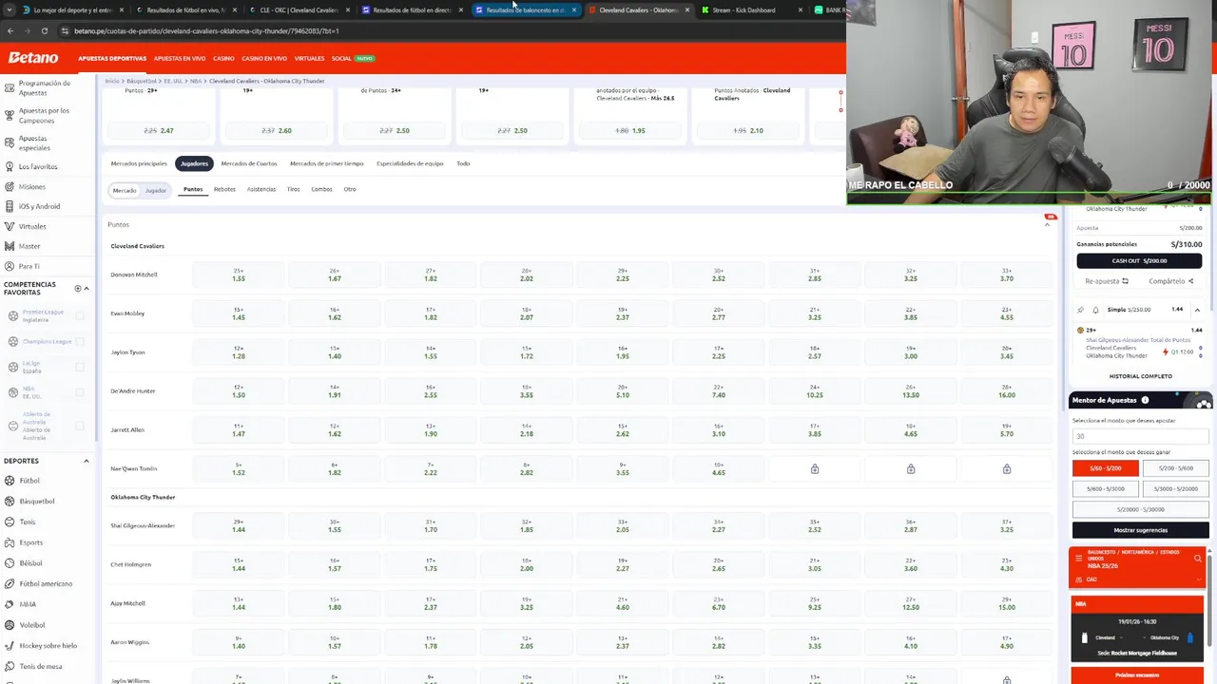Tick the NBA EE. UU. checkbox
Viewport: 1217px width, 684px height.
[x=80, y=392]
